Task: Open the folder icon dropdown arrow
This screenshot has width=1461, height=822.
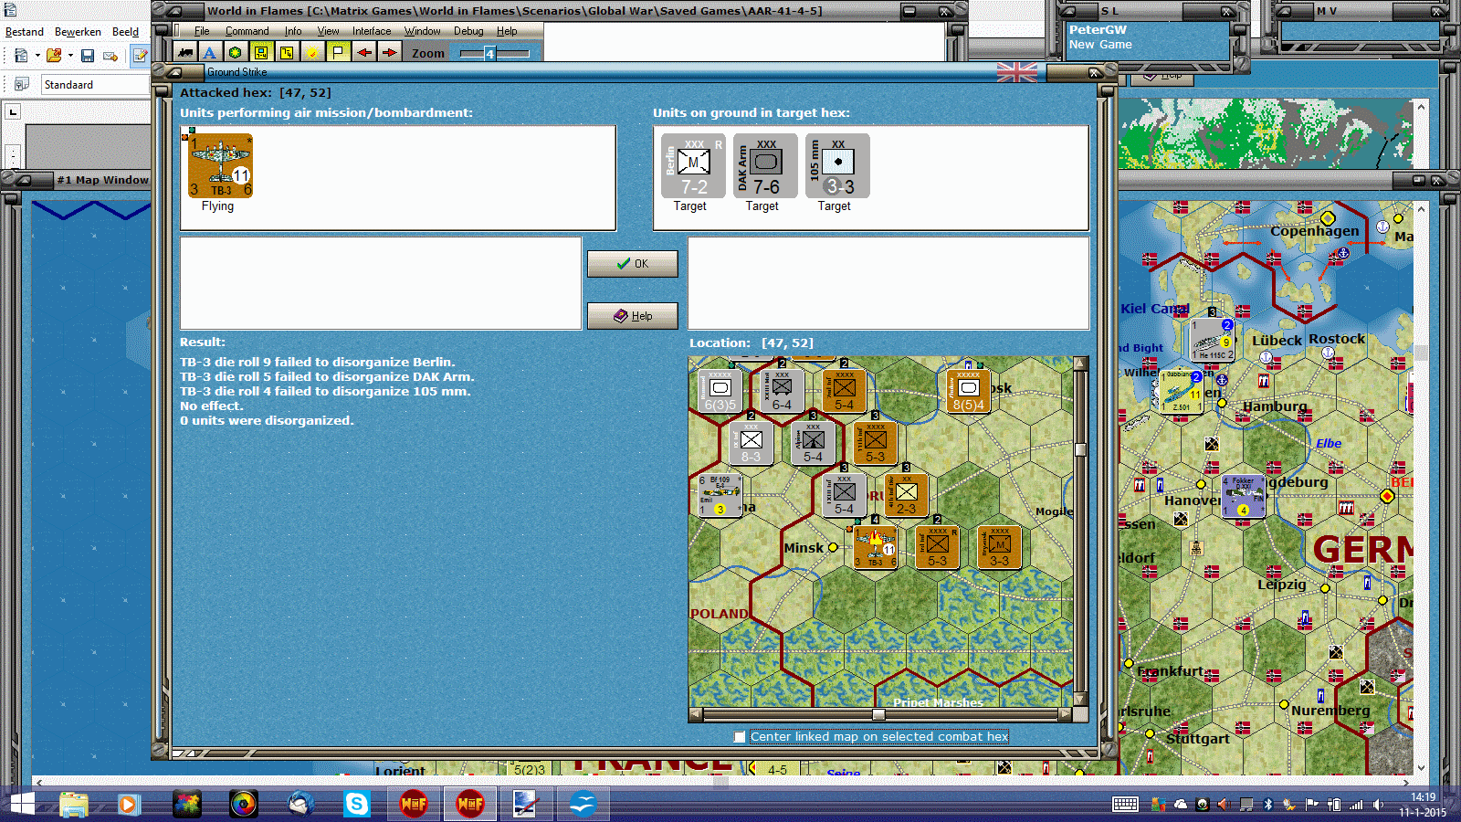Action: pos(70,56)
